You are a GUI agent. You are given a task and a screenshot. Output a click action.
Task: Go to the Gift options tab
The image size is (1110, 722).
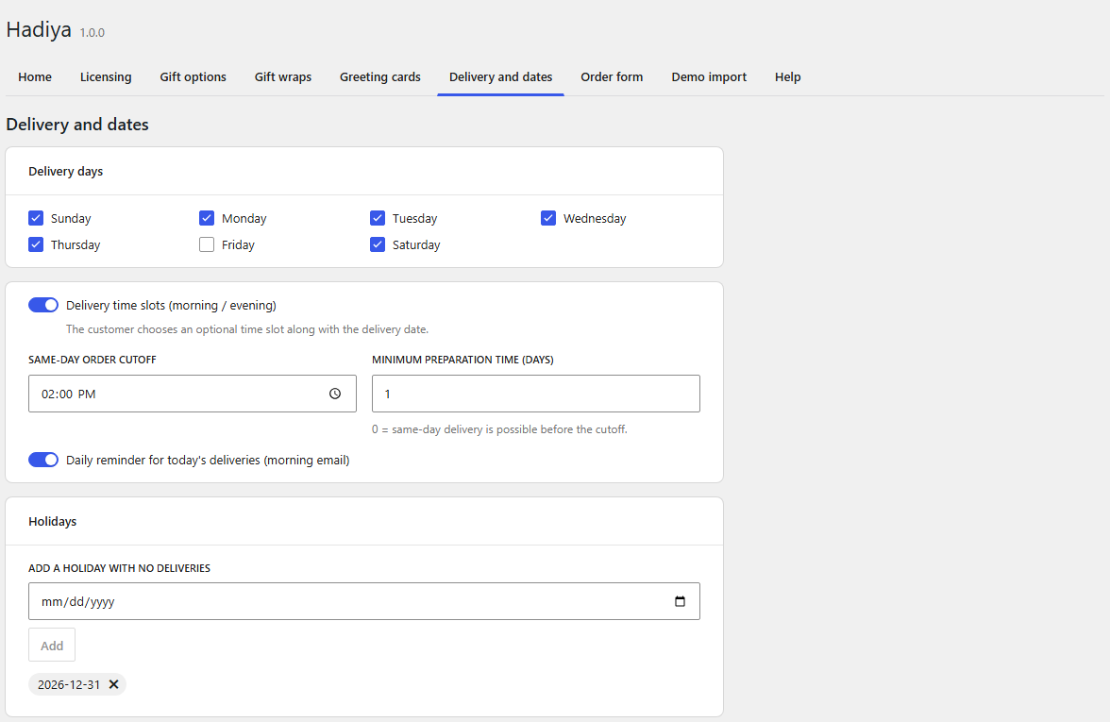pos(193,77)
